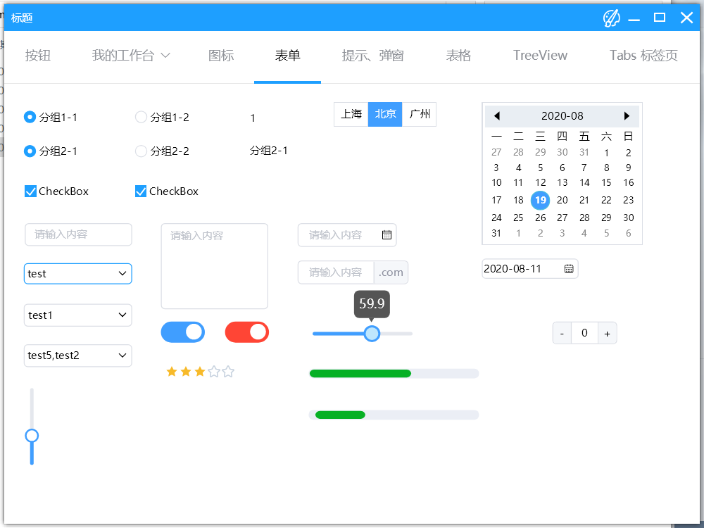Go to previous month in the calendar
The height and width of the screenshot is (528, 704).
click(x=497, y=115)
